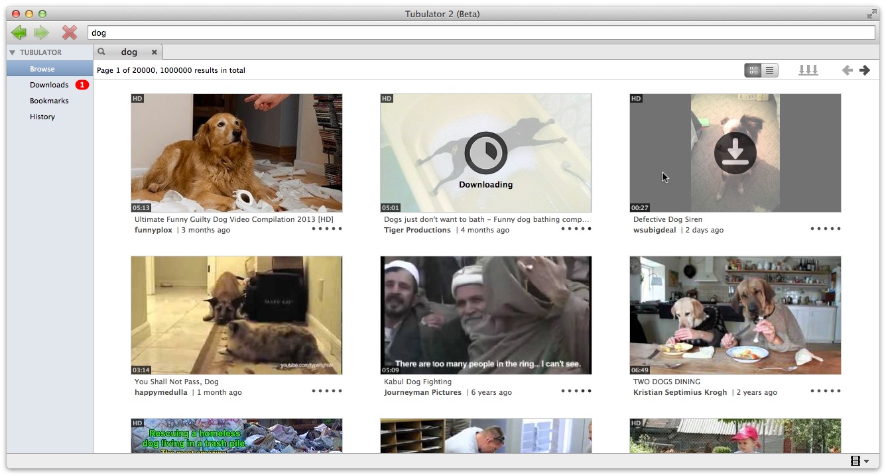Open Downloads in the sidebar

pos(49,85)
